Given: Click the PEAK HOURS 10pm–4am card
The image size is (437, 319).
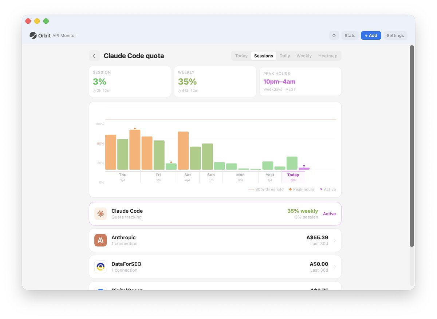Looking at the screenshot, I should click(x=300, y=82).
